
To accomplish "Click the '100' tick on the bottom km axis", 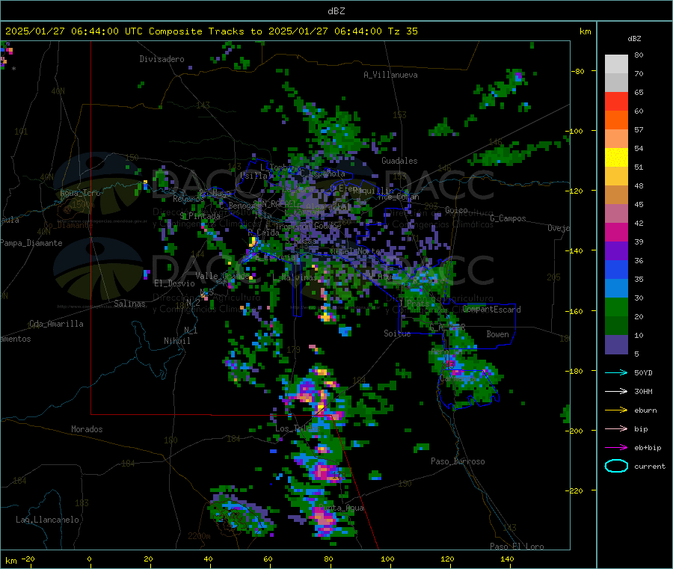I will click(387, 559).
